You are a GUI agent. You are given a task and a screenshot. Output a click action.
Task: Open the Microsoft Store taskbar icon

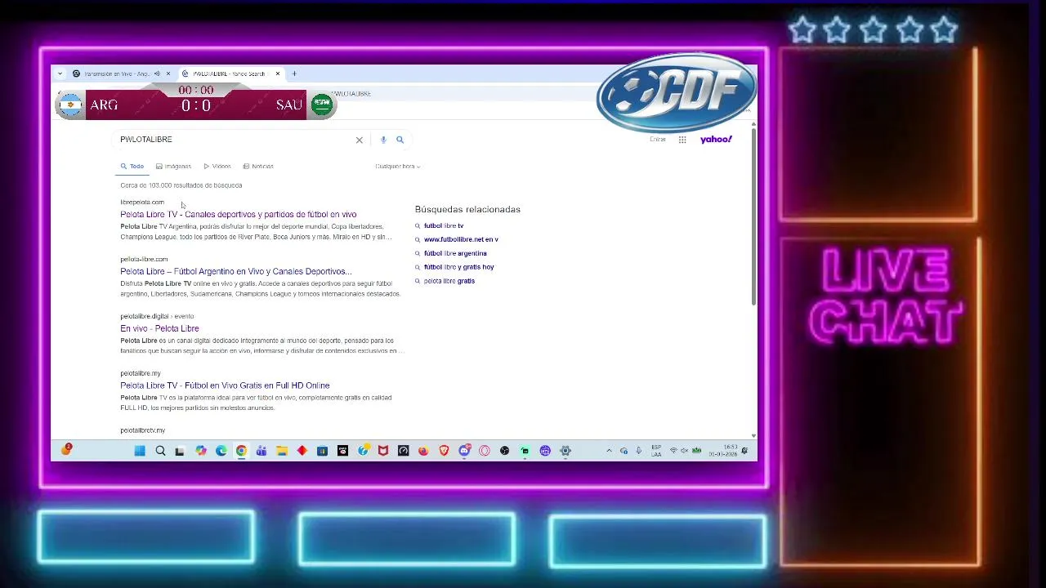322,451
